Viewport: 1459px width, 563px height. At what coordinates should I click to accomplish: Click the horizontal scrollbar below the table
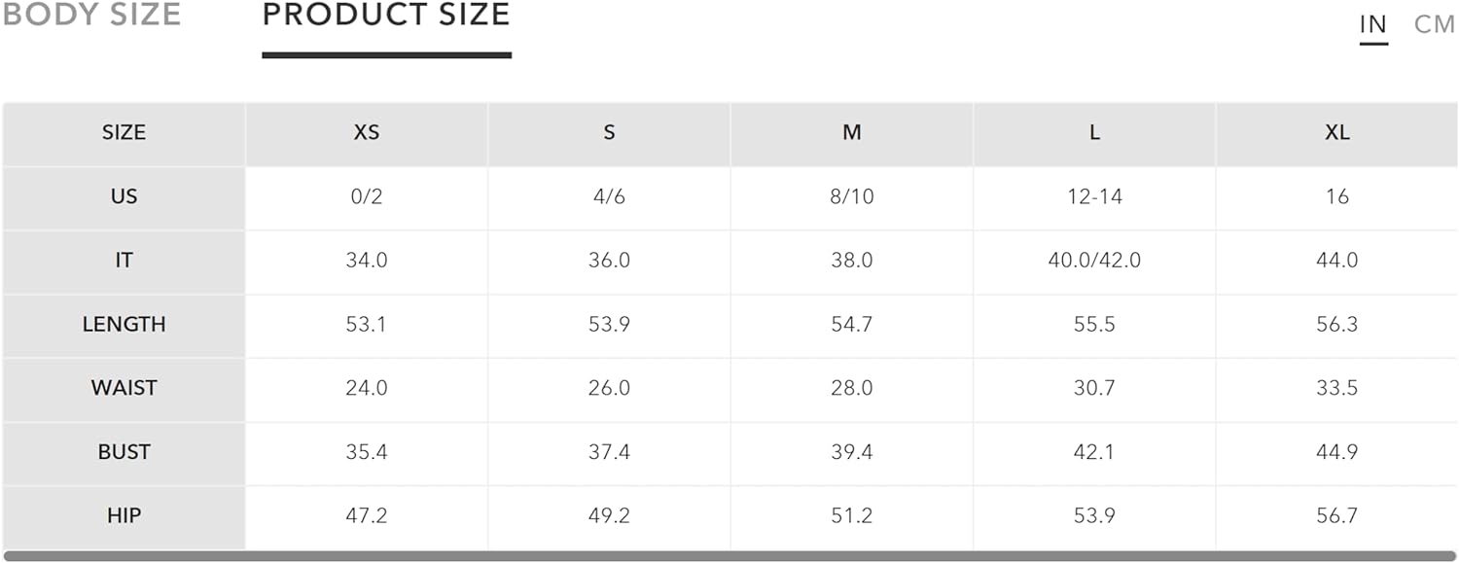(x=729, y=556)
